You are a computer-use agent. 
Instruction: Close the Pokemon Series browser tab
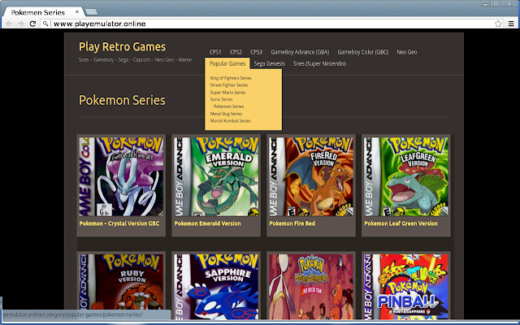(77, 12)
